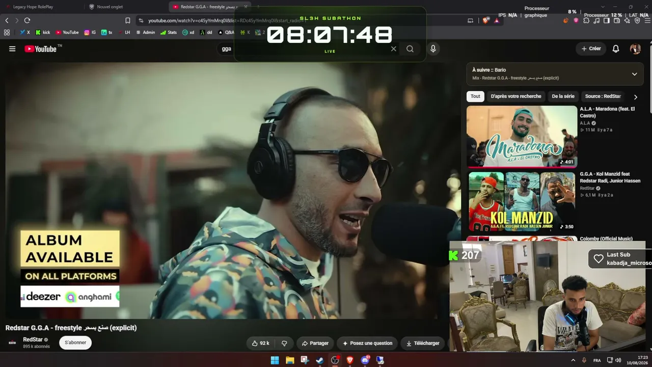Open the account avatar menu
Image resolution: width=652 pixels, height=367 pixels.
coord(635,49)
